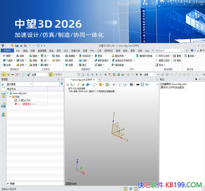Viewport: 205px width, 191px height.
Task: Toggle the red minus remove-from-selection button
Action: coord(13,74)
